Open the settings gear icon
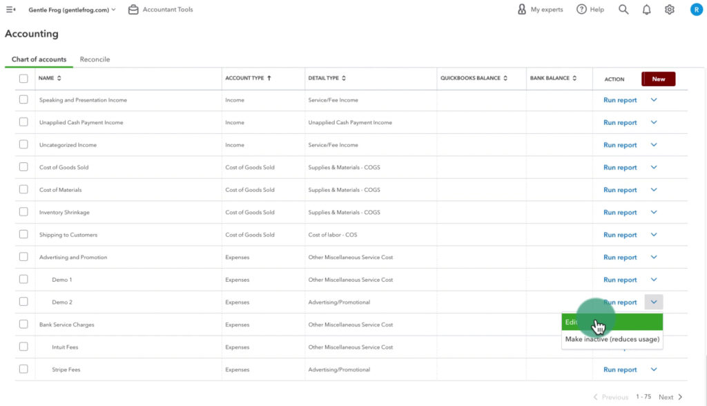This screenshot has width=707, height=406. 670,10
